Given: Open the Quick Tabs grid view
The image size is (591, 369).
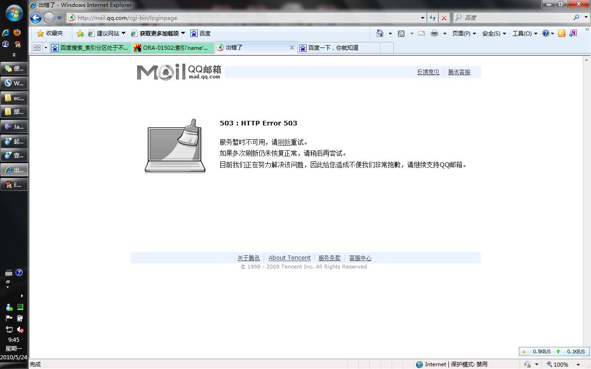Looking at the screenshot, I should pos(37,48).
